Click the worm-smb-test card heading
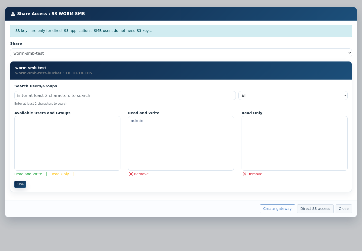362x251 pixels. [x=31, y=68]
